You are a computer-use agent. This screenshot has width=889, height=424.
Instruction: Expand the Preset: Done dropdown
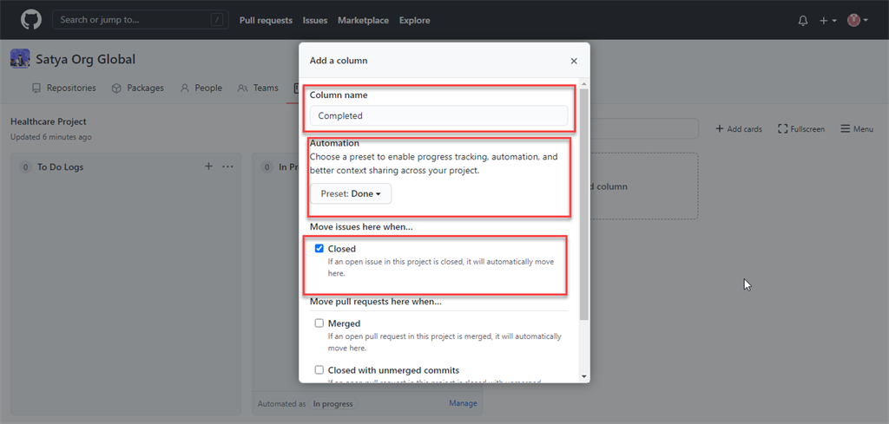(351, 194)
